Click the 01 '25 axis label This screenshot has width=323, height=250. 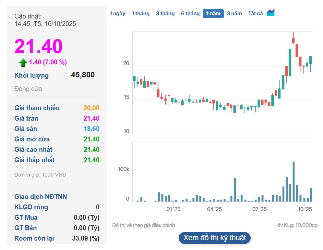point(173,209)
